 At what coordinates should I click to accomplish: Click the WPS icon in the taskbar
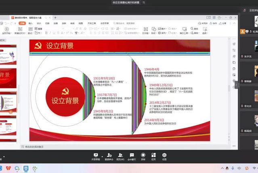pyautogui.click(x=9, y=168)
